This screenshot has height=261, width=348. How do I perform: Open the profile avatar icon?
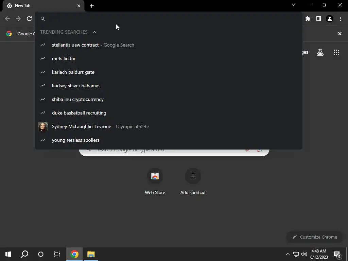click(330, 19)
